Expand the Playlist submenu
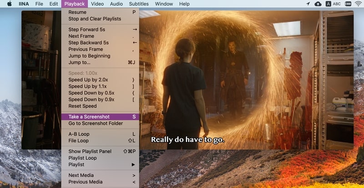This screenshot has width=364, height=188. (x=100, y=164)
